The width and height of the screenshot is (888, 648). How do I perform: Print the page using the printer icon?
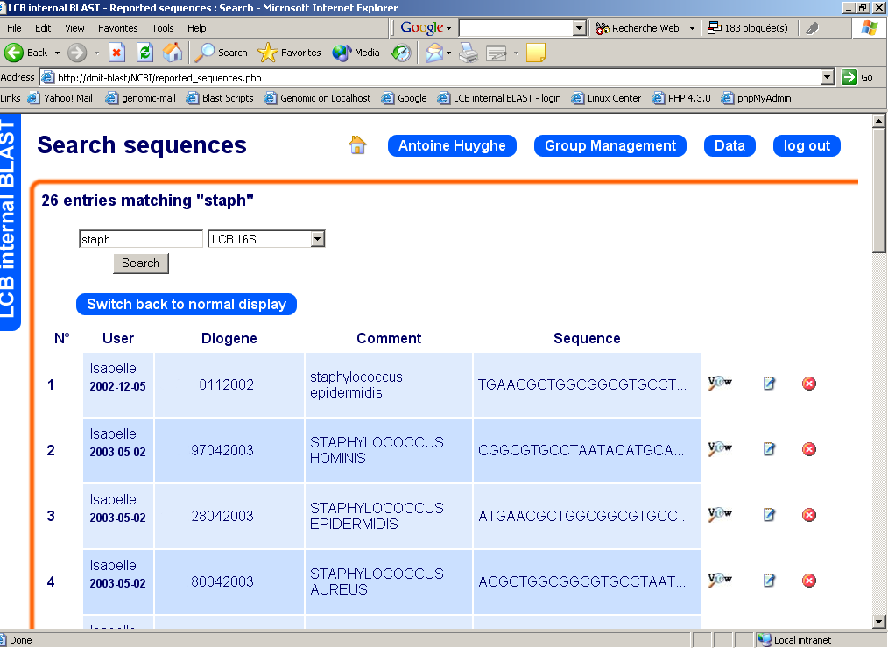click(x=468, y=53)
